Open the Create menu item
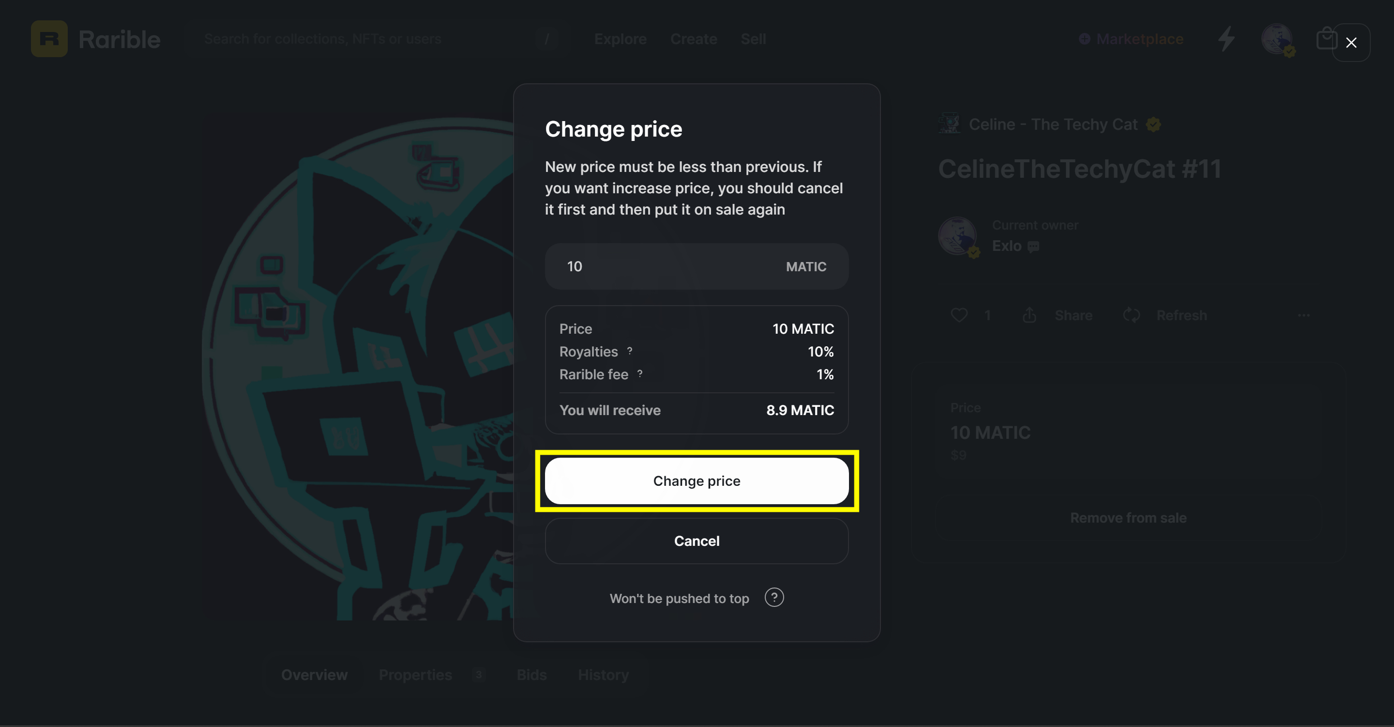The image size is (1394, 727). click(693, 39)
